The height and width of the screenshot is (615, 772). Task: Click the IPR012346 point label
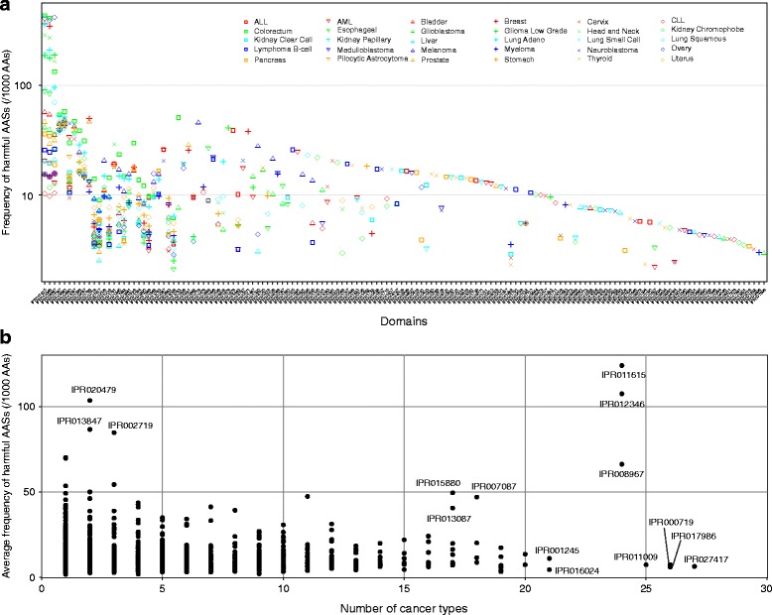click(x=622, y=404)
